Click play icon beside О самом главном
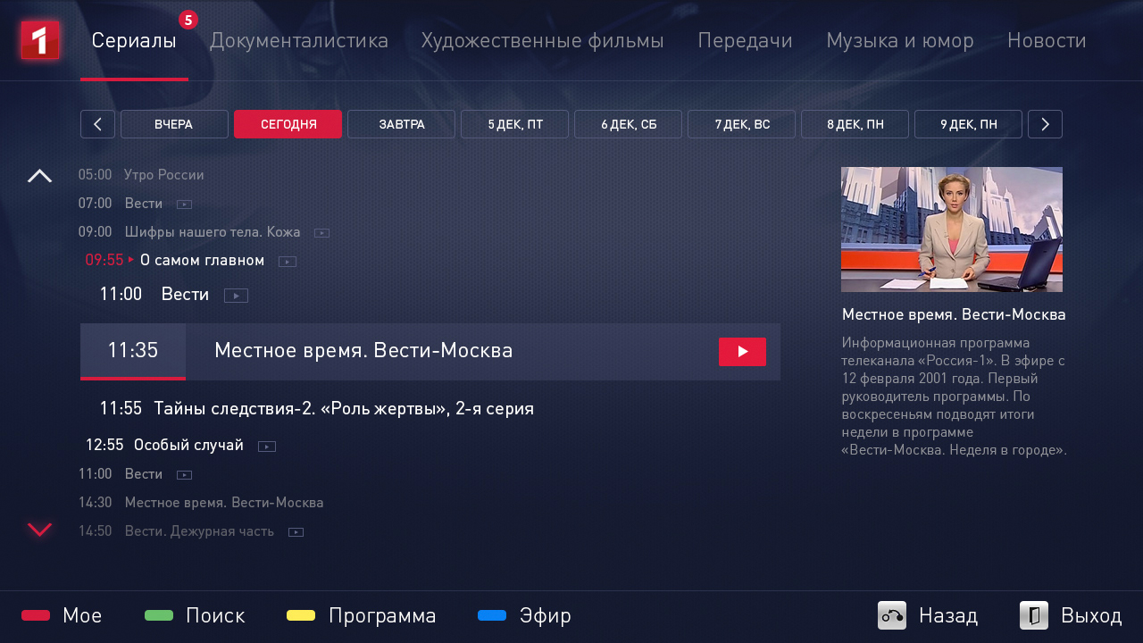This screenshot has height=643, width=1143. pos(287,262)
